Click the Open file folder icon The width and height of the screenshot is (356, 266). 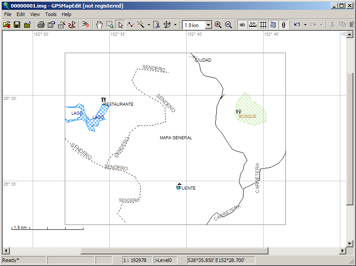click(x=7, y=25)
